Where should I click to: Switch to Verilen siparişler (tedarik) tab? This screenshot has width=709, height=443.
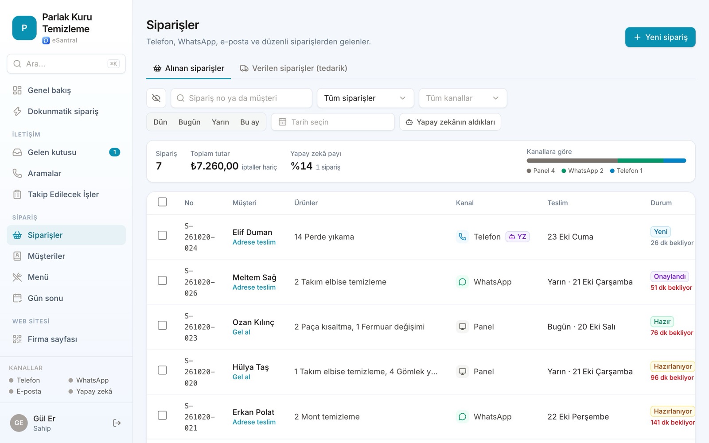(293, 68)
